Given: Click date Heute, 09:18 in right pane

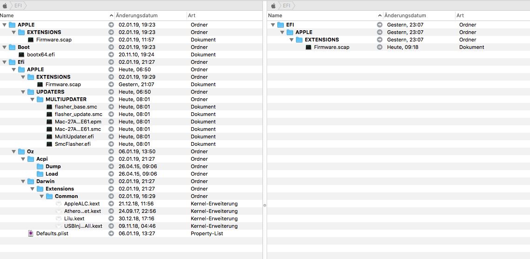Looking at the screenshot, I should point(403,47).
